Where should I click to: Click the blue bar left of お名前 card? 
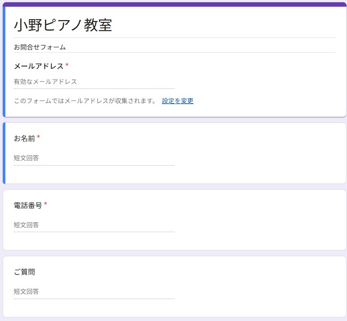coord(4,153)
